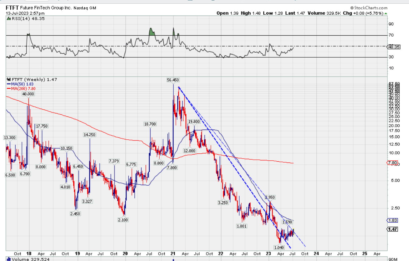Click the year 21 label on time axis

[173, 253]
